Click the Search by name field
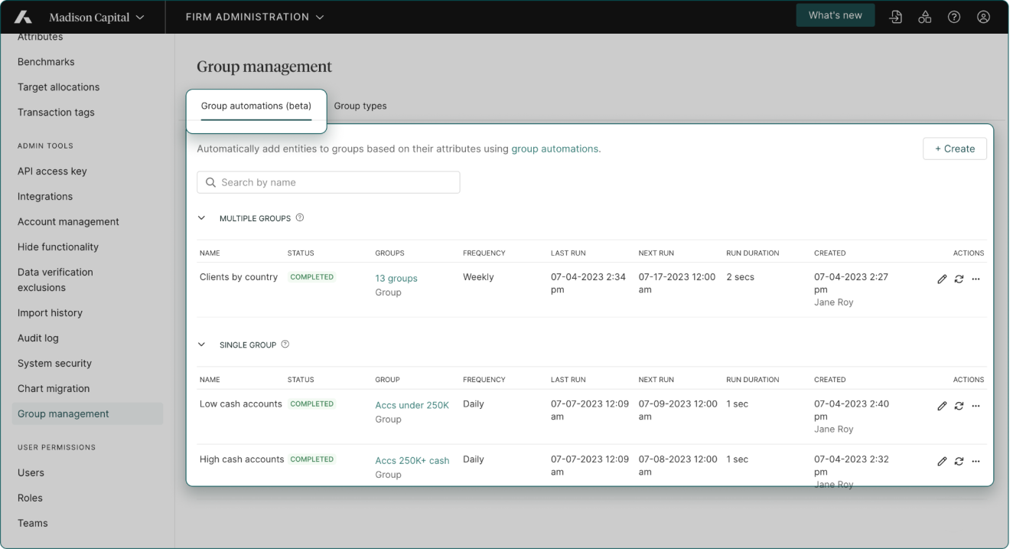The image size is (1013, 549). coord(329,182)
